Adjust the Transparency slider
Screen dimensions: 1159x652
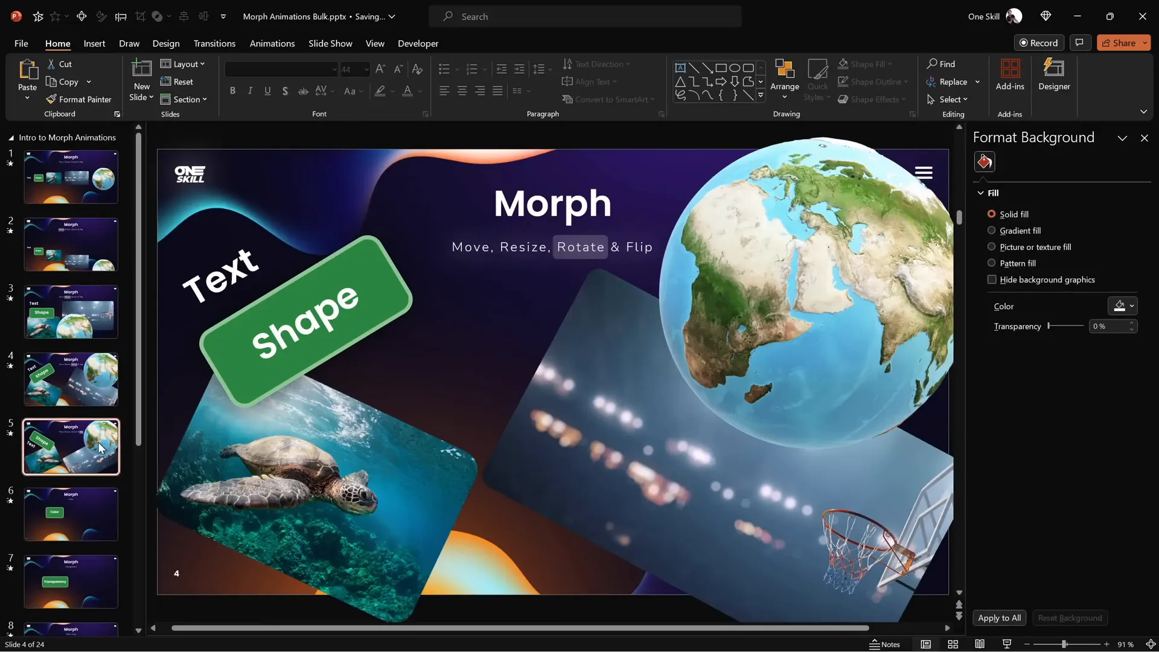click(x=1066, y=326)
